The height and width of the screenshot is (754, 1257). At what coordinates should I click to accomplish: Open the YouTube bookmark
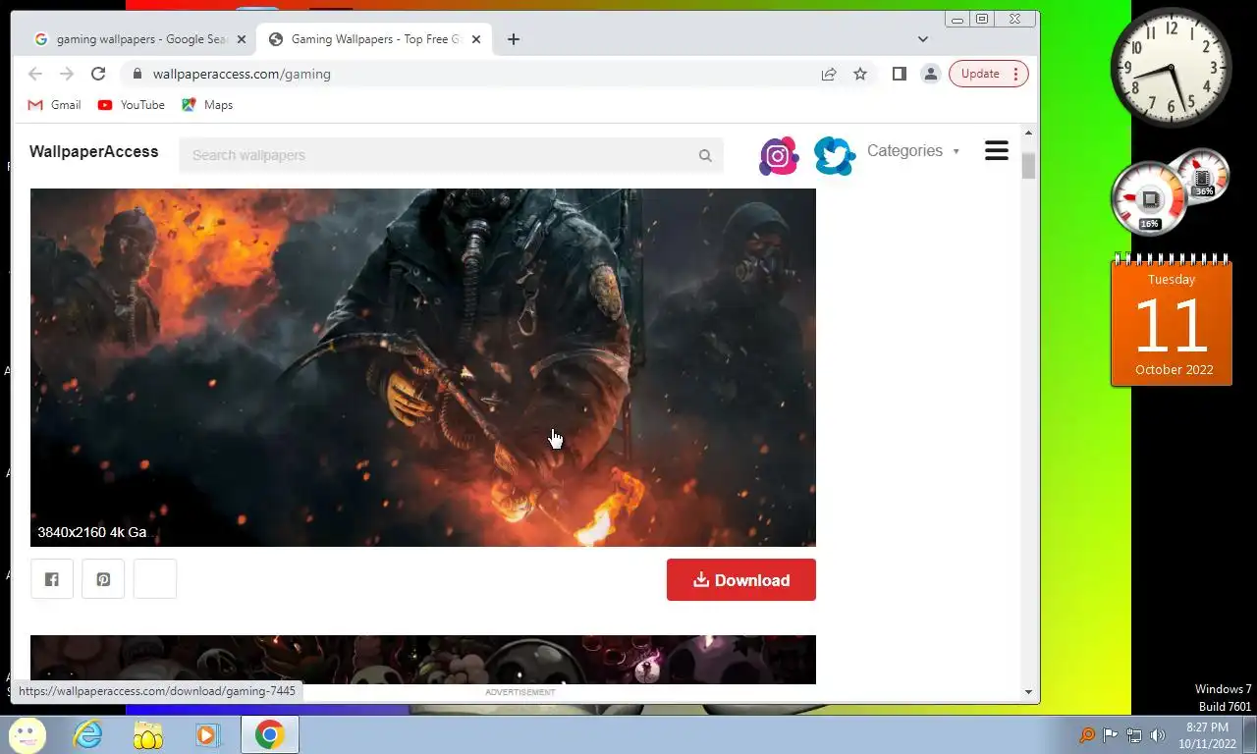coord(132,105)
